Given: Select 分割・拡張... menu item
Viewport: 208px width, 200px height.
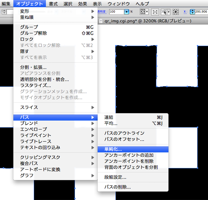Looking at the screenshot, I should click(x=56, y=67).
